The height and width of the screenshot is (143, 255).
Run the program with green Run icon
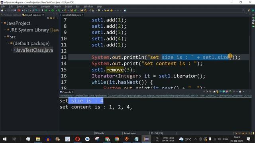click(53, 10)
